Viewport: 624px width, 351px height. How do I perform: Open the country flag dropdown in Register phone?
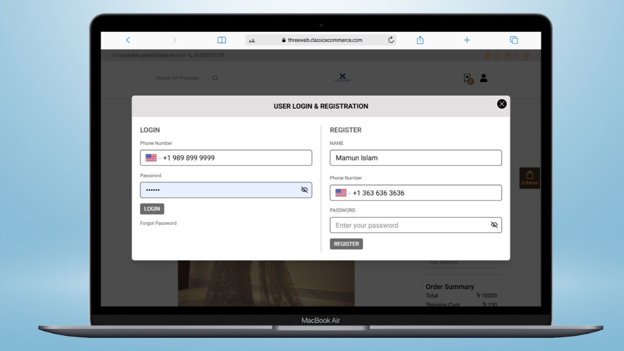343,193
